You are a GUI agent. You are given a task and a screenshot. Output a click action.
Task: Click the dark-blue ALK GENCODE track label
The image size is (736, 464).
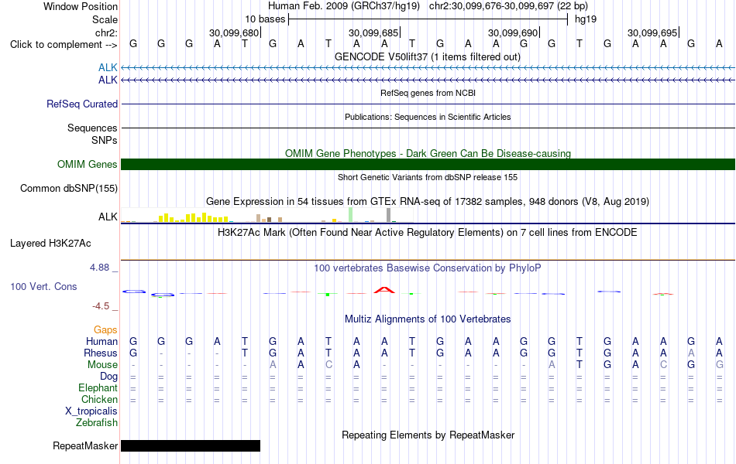[x=108, y=80]
